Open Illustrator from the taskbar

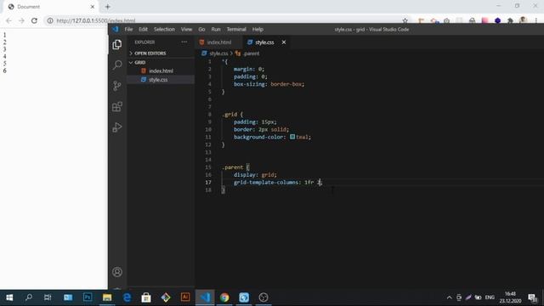coord(185,297)
